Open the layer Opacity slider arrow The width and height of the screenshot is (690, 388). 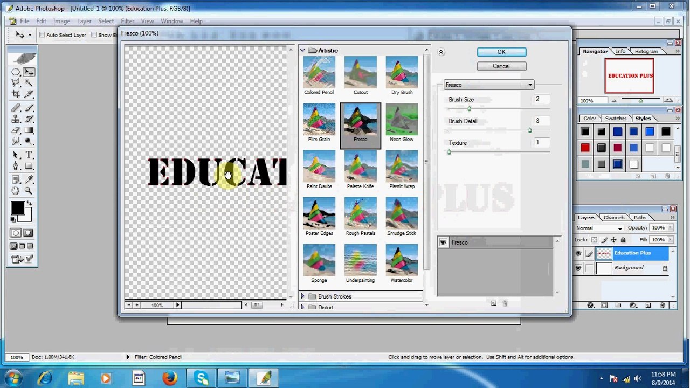pyautogui.click(x=670, y=228)
